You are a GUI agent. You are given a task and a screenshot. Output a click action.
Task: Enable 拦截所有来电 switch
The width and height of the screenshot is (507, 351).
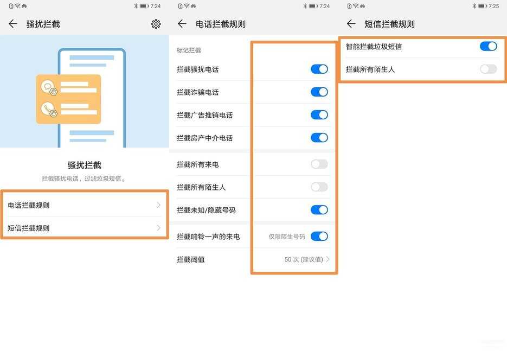tap(319, 164)
